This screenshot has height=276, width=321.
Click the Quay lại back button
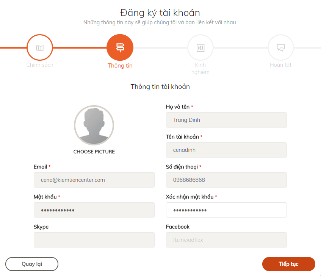32,264
